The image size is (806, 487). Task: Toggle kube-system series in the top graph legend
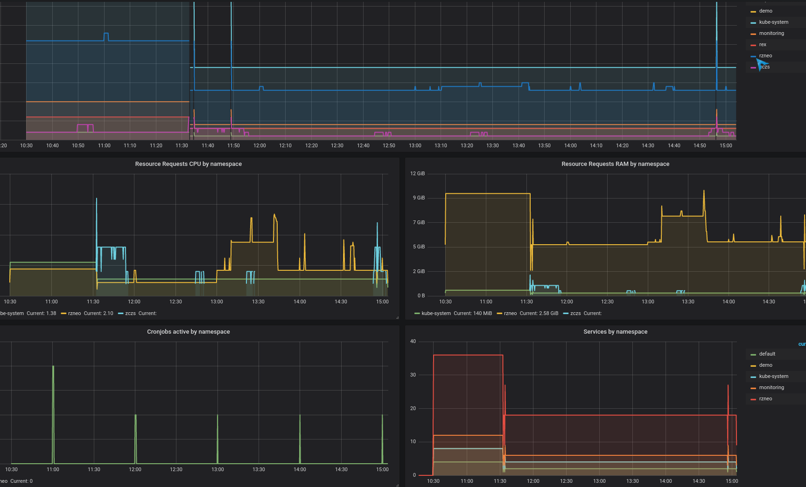[x=774, y=22]
